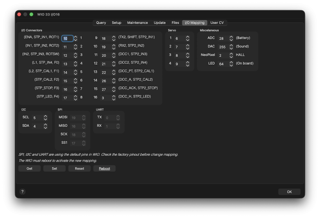Click stepper arrows for Servo 1 pin

coord(188,39)
